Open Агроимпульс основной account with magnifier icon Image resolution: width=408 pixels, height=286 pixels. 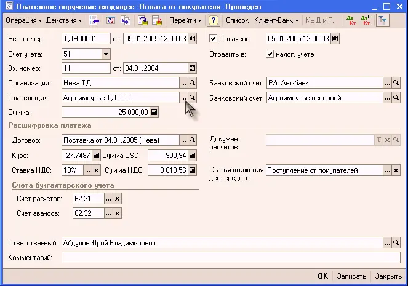coord(396,98)
